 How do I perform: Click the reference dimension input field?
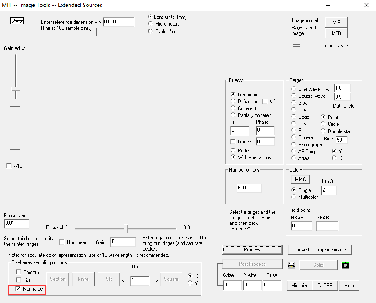119,22
